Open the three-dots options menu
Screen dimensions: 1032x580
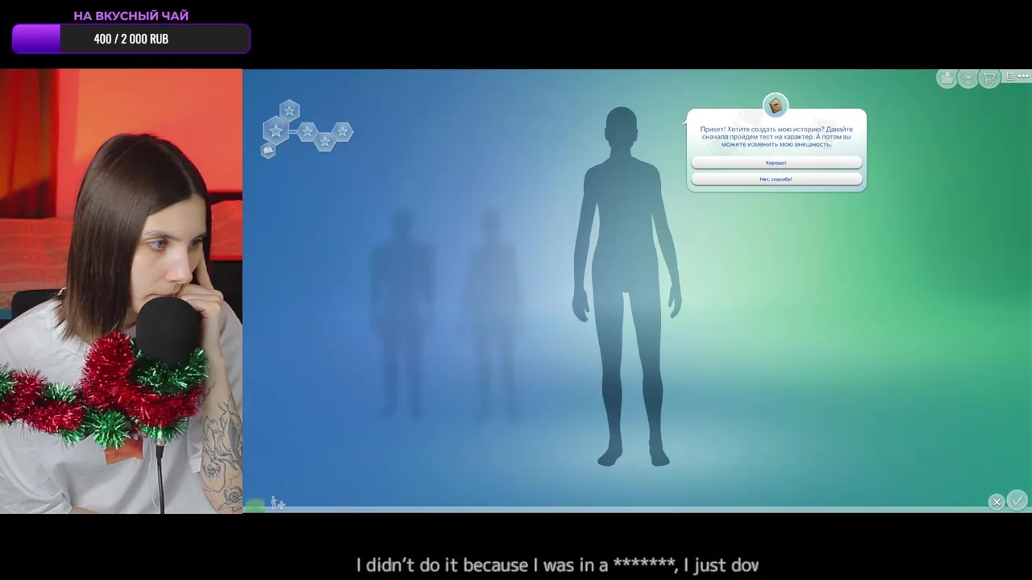pyautogui.click(x=1024, y=77)
